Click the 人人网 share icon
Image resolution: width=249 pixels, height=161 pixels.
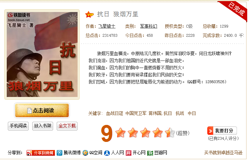point(107,153)
